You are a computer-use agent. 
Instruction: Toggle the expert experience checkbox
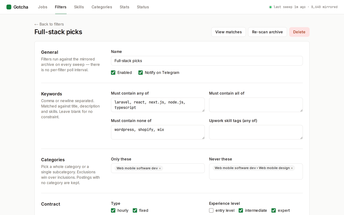pos(274,210)
